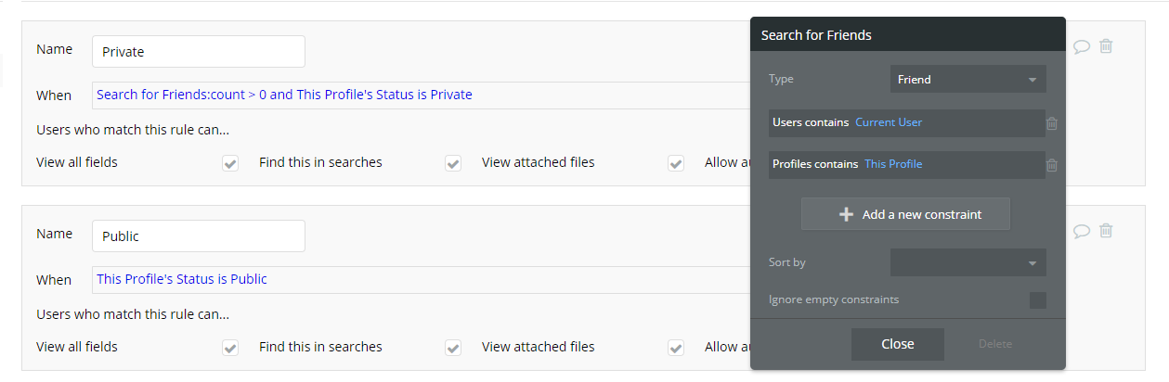Viewport: 1169px width, 382px height.
Task: Click Add a new constraint button
Action: point(905,214)
